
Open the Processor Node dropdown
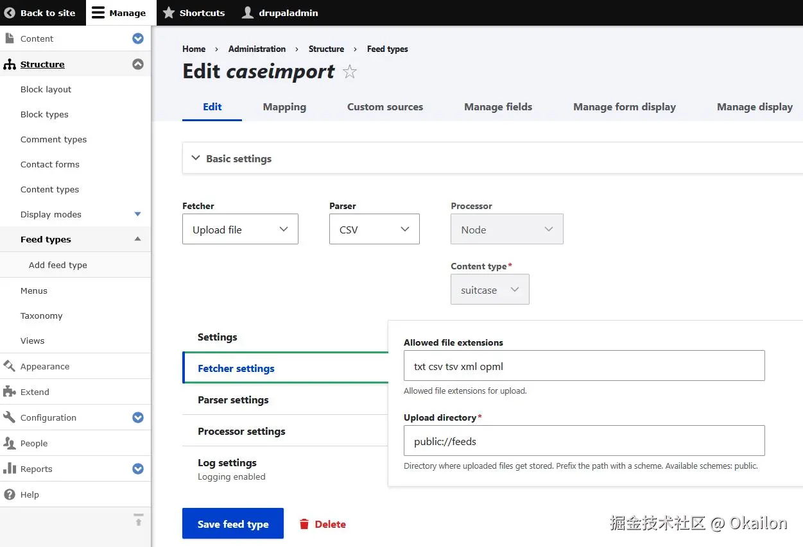pyautogui.click(x=507, y=229)
